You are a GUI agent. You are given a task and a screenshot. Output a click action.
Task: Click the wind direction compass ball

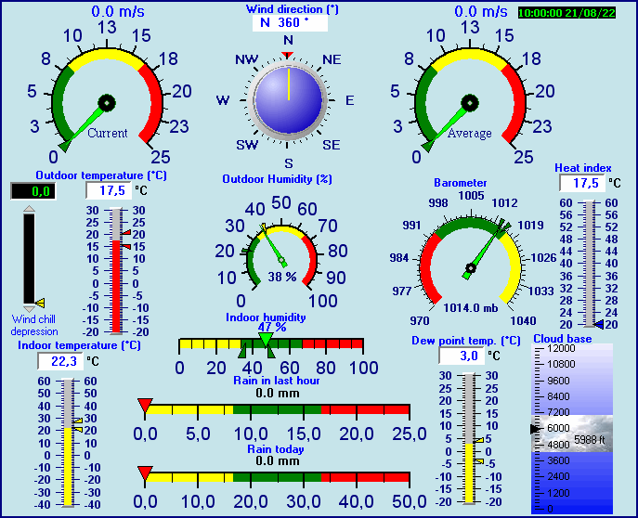[288, 99]
